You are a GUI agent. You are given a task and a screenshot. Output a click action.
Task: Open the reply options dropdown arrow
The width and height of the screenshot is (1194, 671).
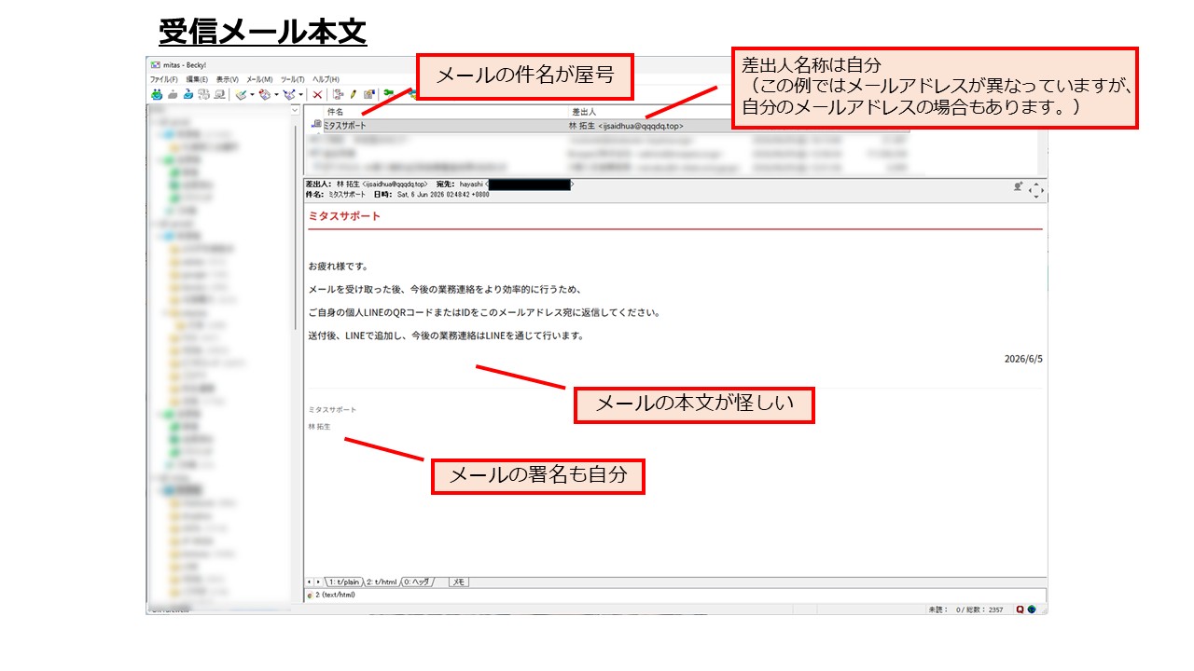(x=276, y=94)
